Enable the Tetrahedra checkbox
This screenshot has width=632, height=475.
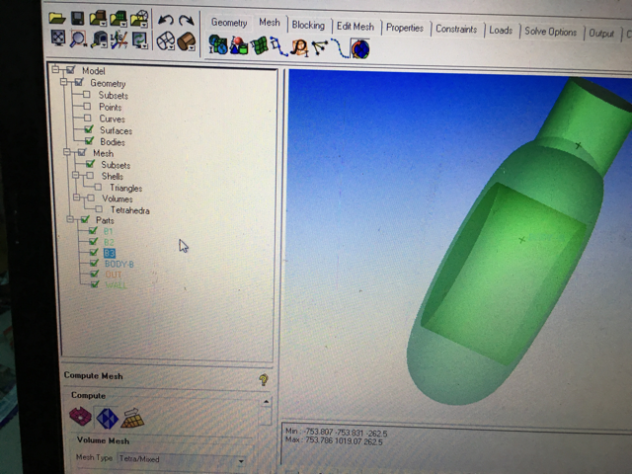(99, 209)
